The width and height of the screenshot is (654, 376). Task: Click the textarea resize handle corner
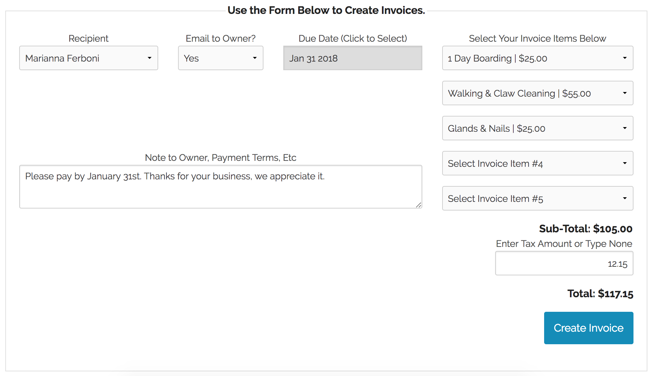(x=419, y=205)
